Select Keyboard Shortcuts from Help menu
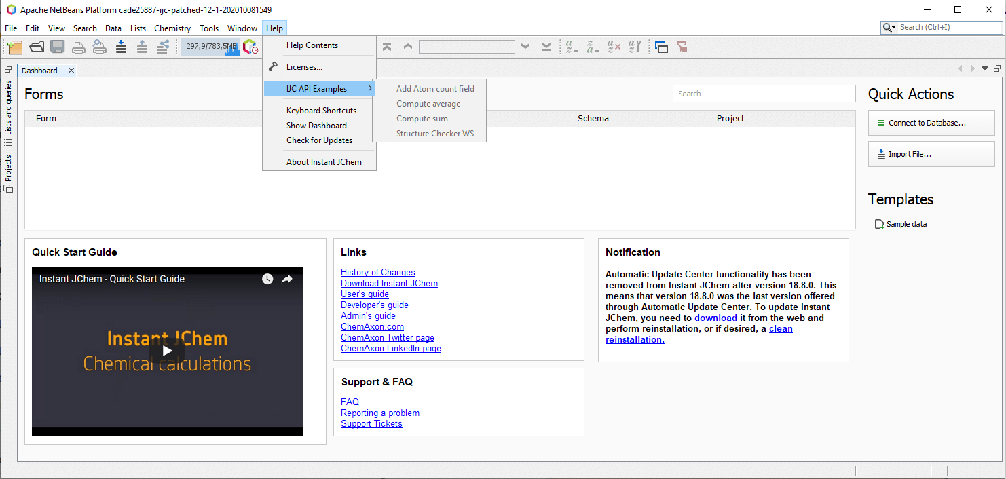Image resolution: width=1006 pixels, height=479 pixels. [321, 111]
